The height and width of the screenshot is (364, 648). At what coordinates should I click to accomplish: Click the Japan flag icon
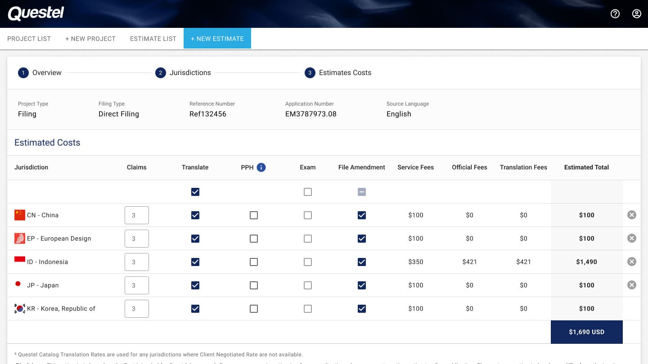point(18,284)
